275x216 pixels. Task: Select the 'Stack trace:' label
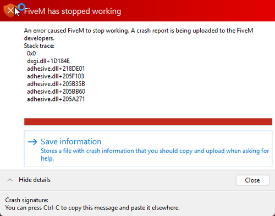39,46
